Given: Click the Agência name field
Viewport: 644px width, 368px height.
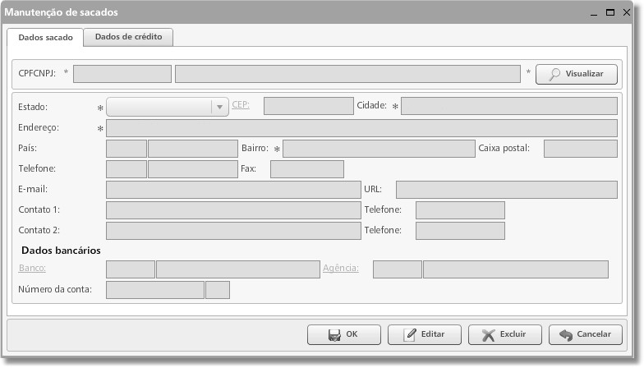Looking at the screenshot, I should point(516,269).
